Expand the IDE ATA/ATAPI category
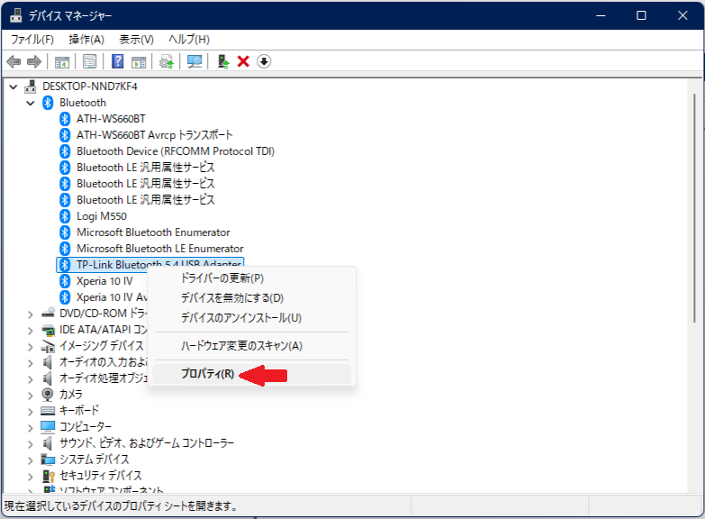This screenshot has width=705, height=519. [x=30, y=331]
